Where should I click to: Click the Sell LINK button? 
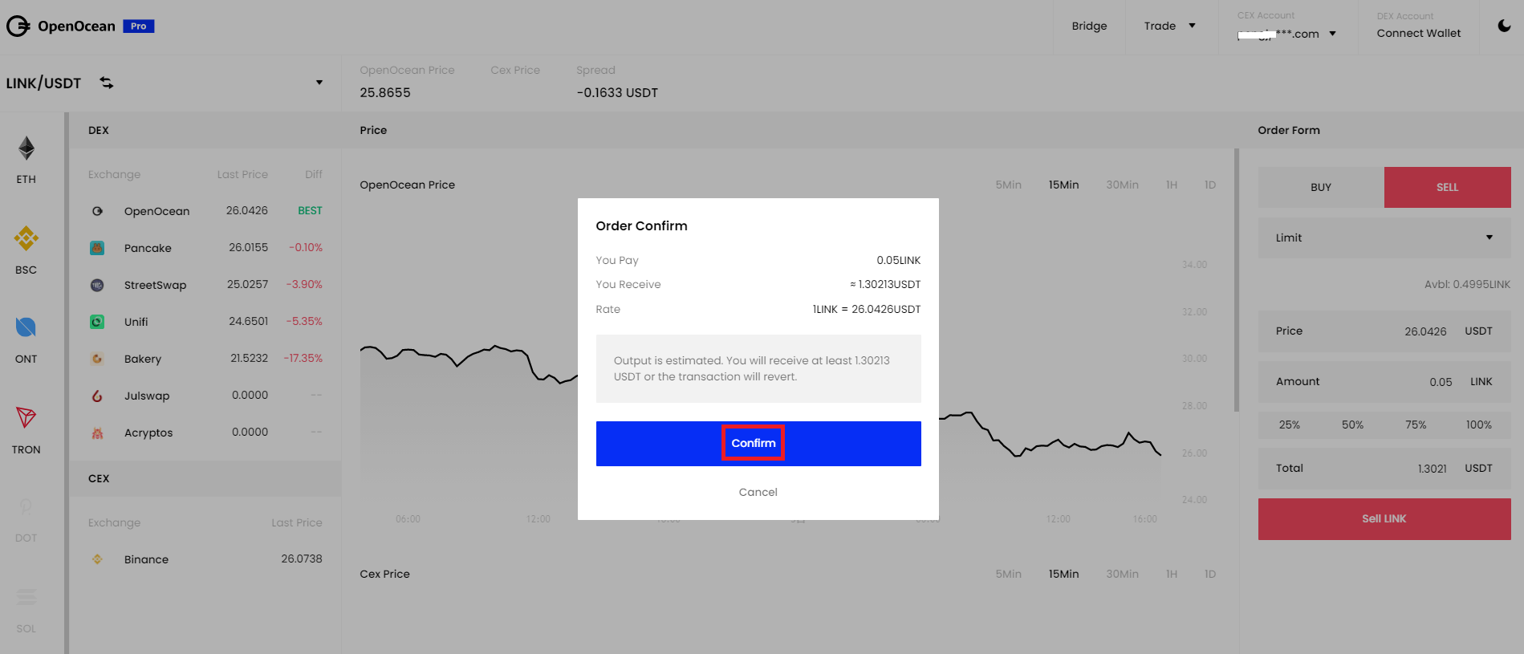(1384, 519)
